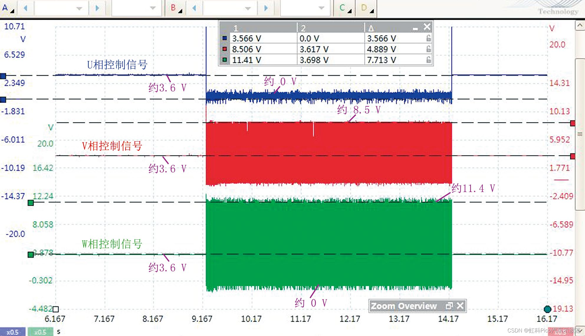Open Channel B options button
Image resolution: width=585 pixels, height=336 pixels.
click(176, 8)
